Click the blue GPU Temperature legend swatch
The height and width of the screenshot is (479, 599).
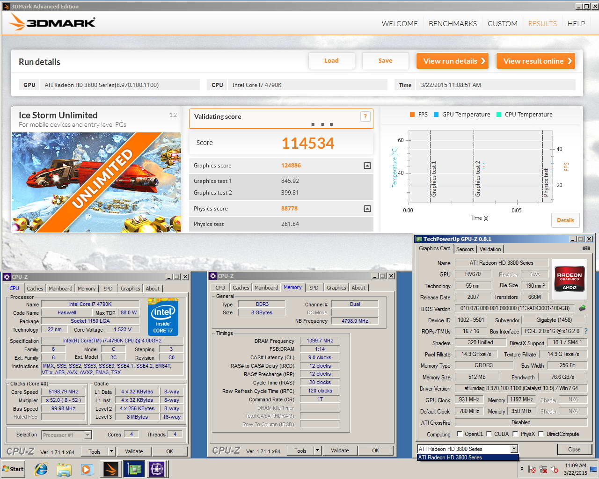pyautogui.click(x=436, y=115)
